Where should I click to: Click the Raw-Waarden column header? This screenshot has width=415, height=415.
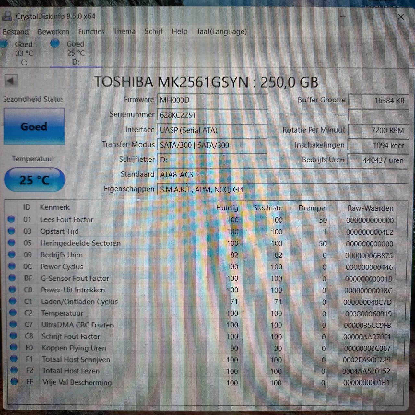pos(370,208)
